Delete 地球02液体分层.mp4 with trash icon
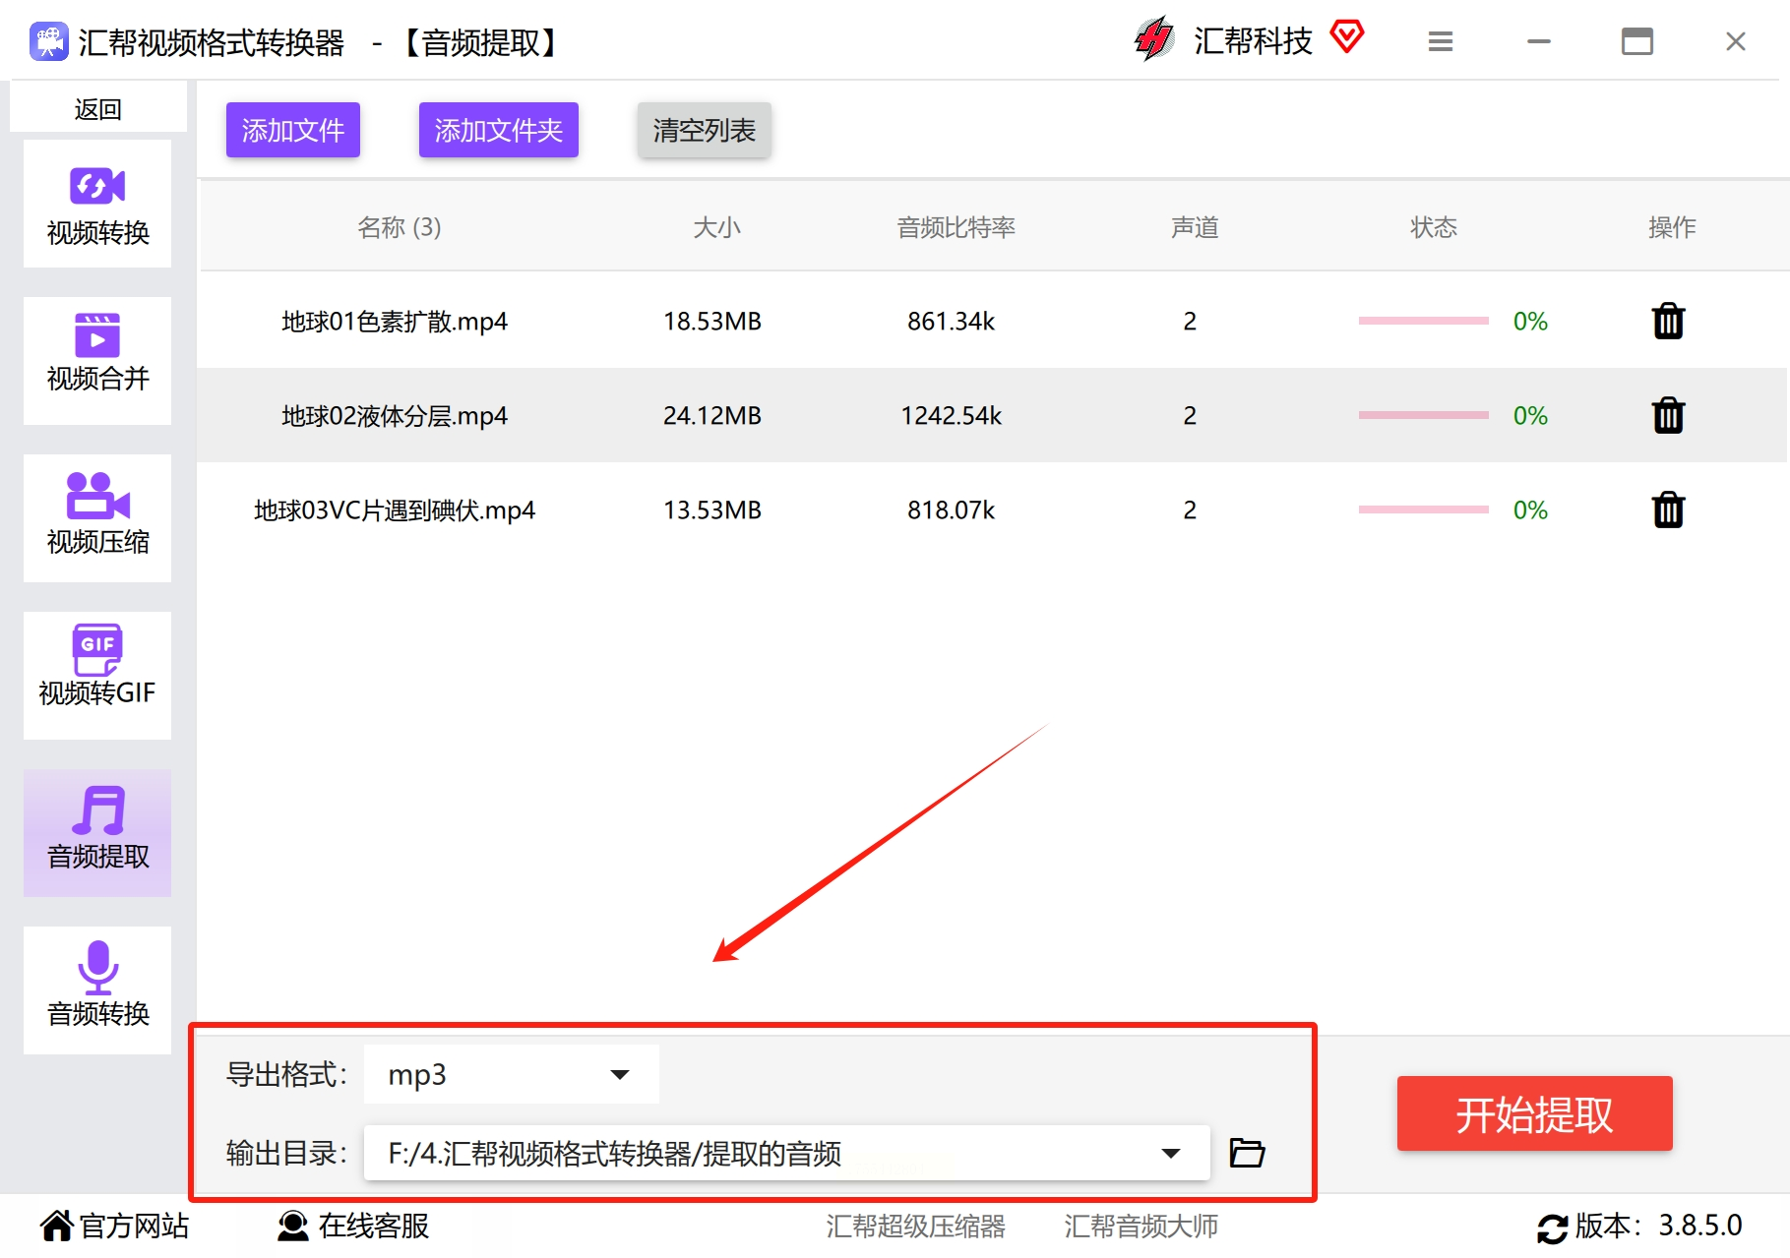The image size is (1790, 1258). point(1668,415)
